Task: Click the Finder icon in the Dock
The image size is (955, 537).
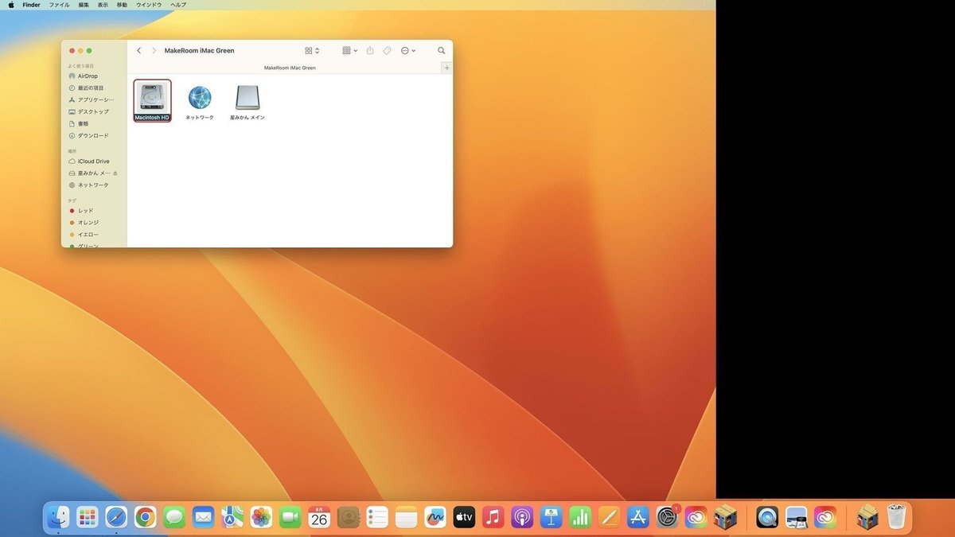Action: pyautogui.click(x=57, y=518)
